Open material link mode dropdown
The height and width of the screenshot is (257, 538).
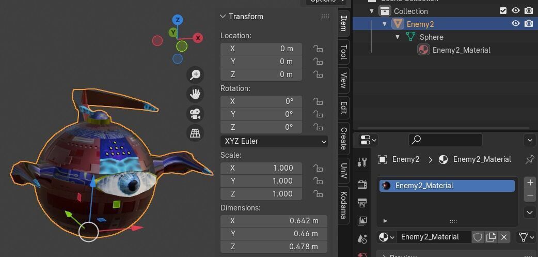(x=527, y=237)
